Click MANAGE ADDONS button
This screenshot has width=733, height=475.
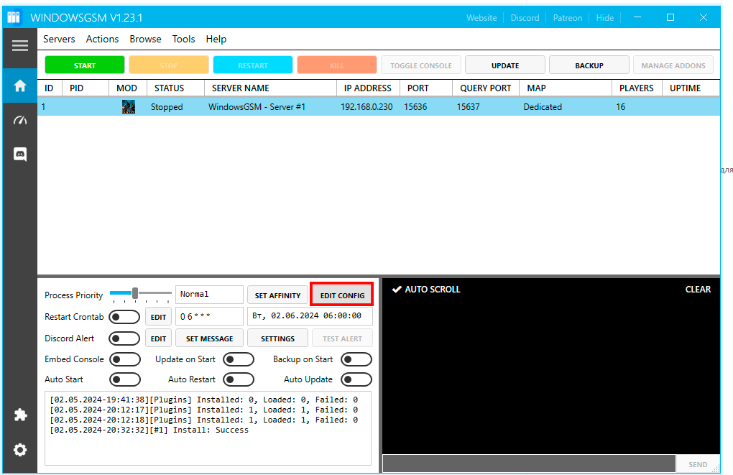click(x=673, y=65)
